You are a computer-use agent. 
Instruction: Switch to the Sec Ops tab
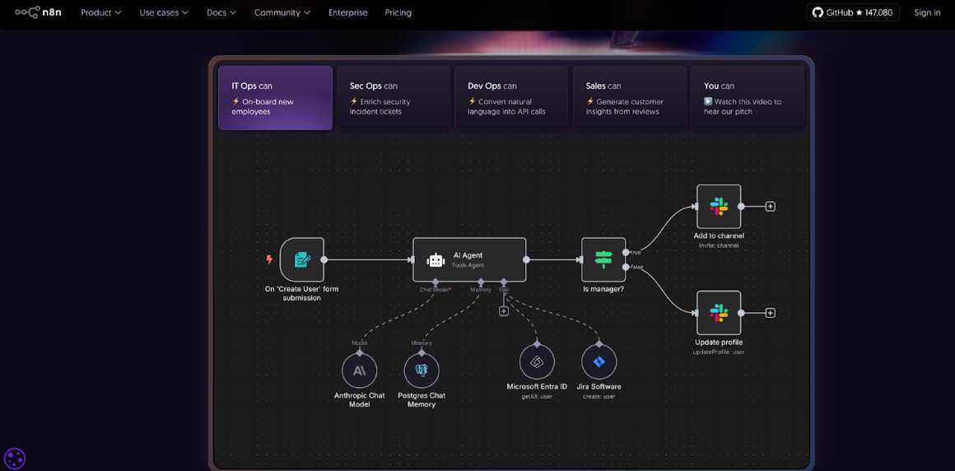393,98
